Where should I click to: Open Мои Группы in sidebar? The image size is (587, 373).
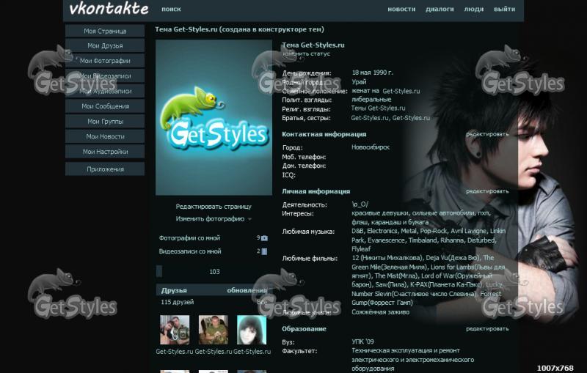coord(105,122)
